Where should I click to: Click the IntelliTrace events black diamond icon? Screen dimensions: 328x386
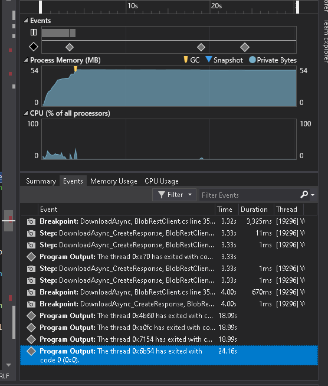coord(34,47)
